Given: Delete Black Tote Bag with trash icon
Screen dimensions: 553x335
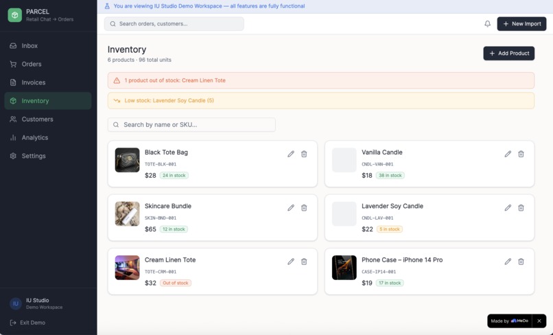Looking at the screenshot, I should click(304, 154).
